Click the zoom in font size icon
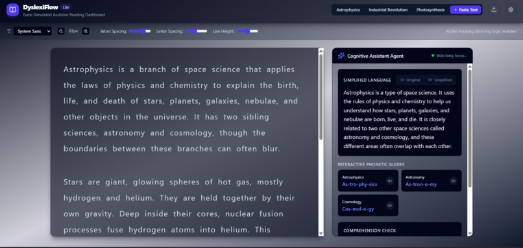This screenshot has width=523, height=248. pos(86,31)
